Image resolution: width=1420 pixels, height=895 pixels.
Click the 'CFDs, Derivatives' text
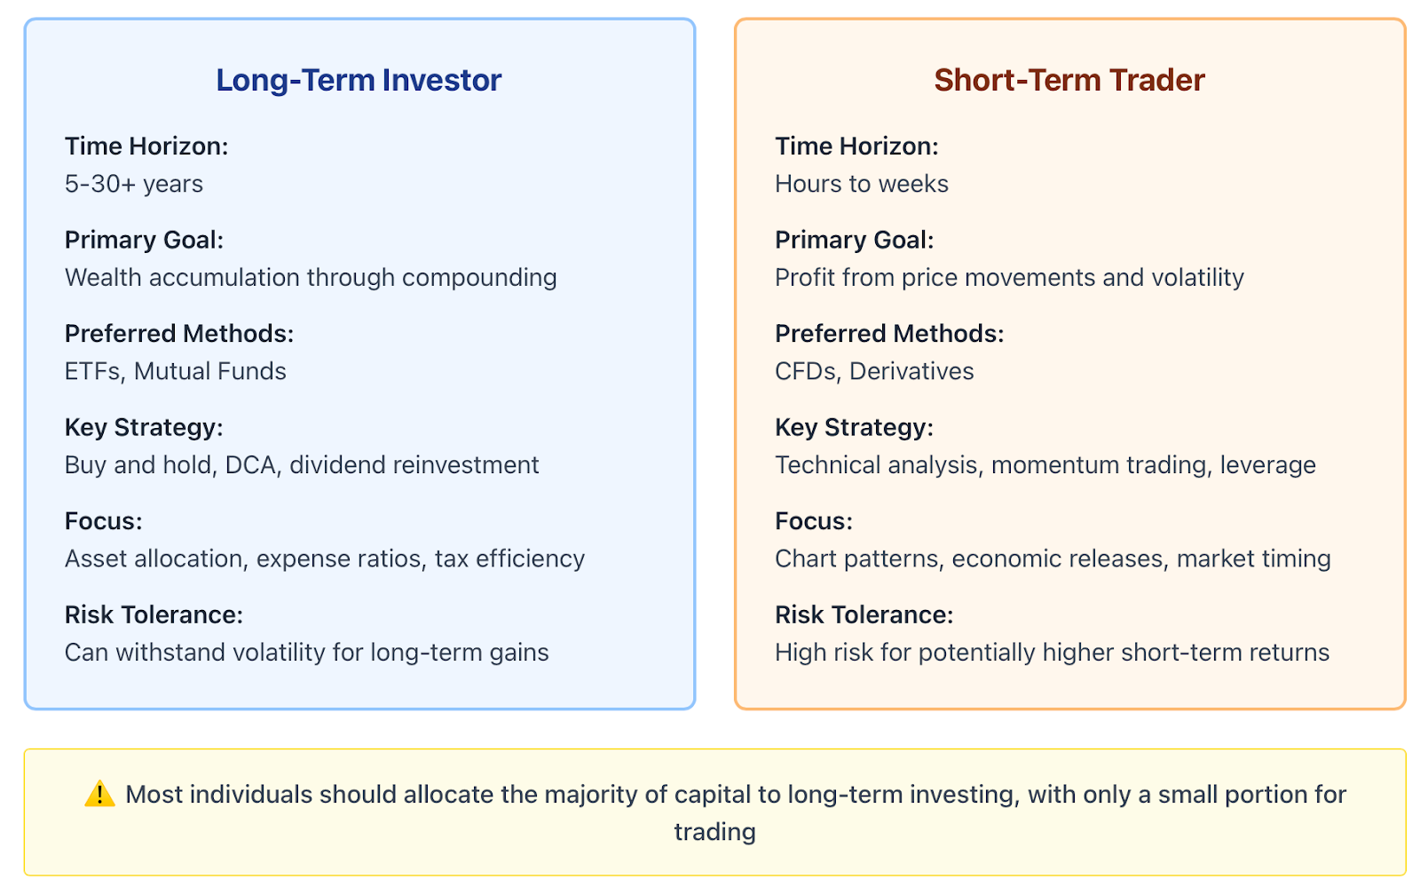point(874,371)
